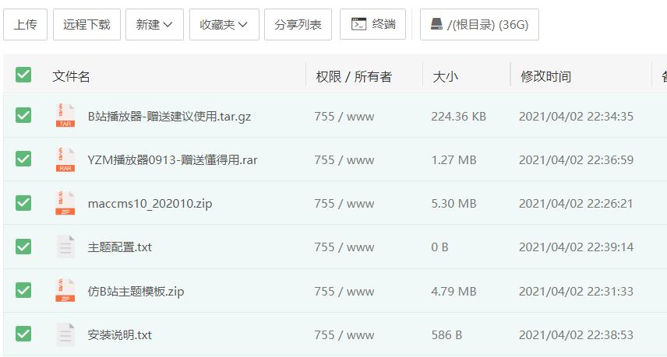Click the disk icon beside /(根目录)
Viewport: 667px width, 357px height.
coord(436,24)
